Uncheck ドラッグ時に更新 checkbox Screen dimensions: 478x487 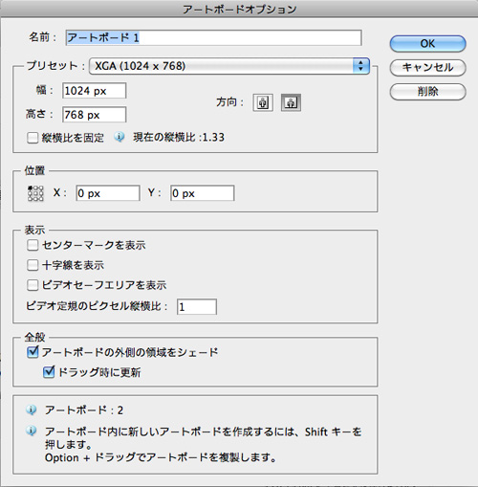[x=49, y=372]
